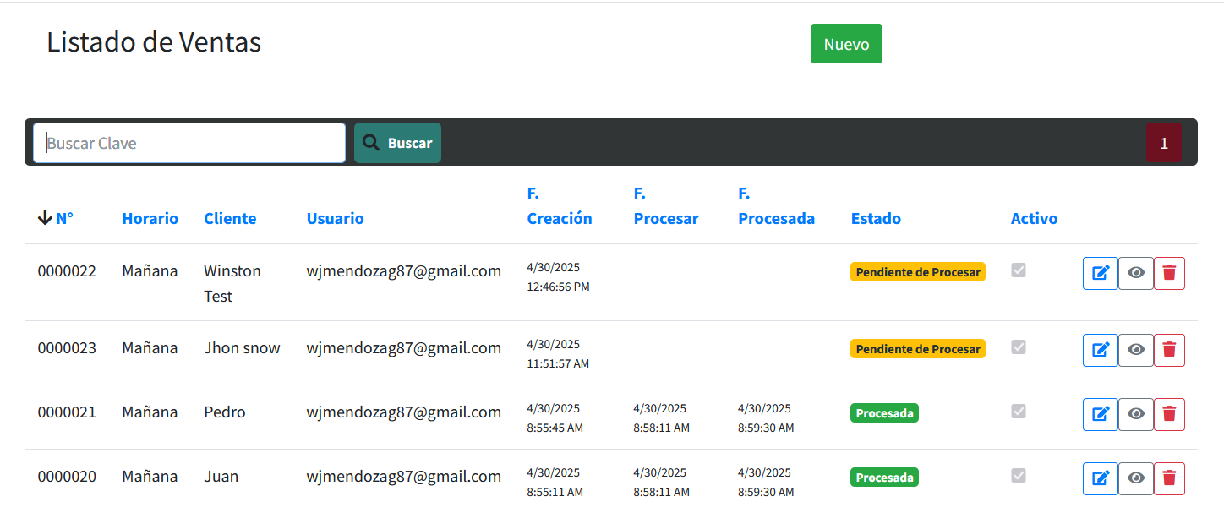Sort by F. Creación column header
The height and width of the screenshot is (513, 1224).
pos(559,219)
